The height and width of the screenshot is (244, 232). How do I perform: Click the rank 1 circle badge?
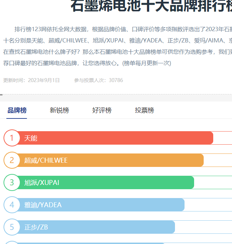tap(12, 138)
